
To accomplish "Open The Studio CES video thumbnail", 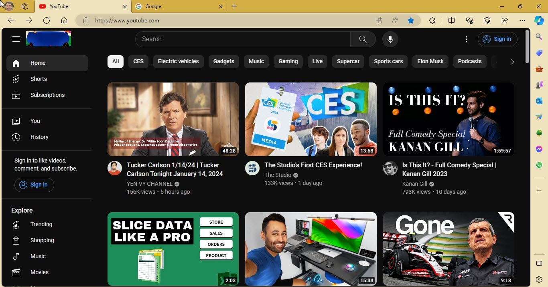I will click(311, 119).
